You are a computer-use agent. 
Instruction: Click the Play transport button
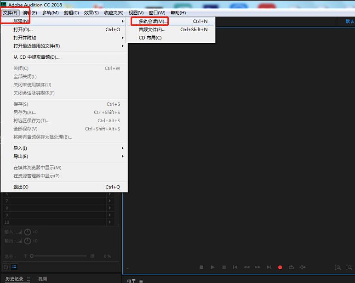(212, 267)
